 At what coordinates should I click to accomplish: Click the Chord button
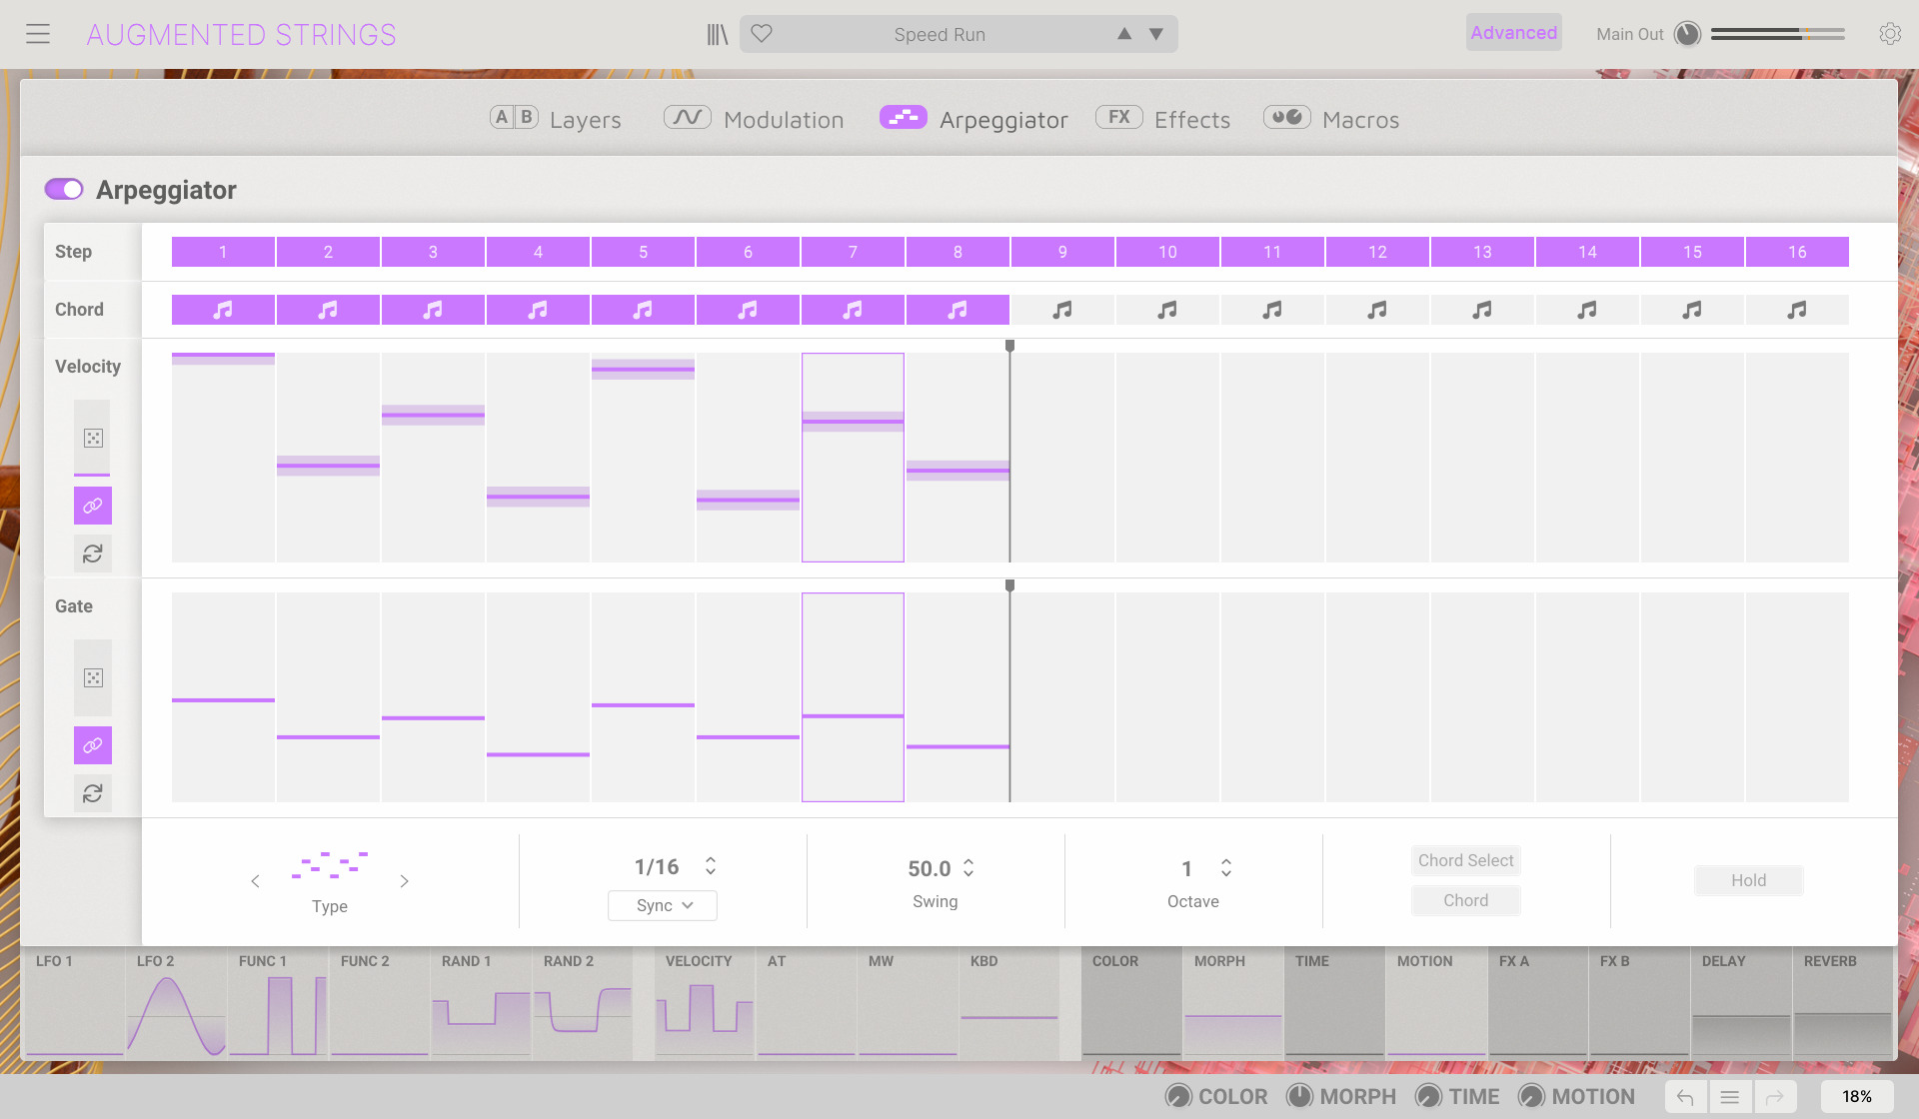pos(1465,900)
